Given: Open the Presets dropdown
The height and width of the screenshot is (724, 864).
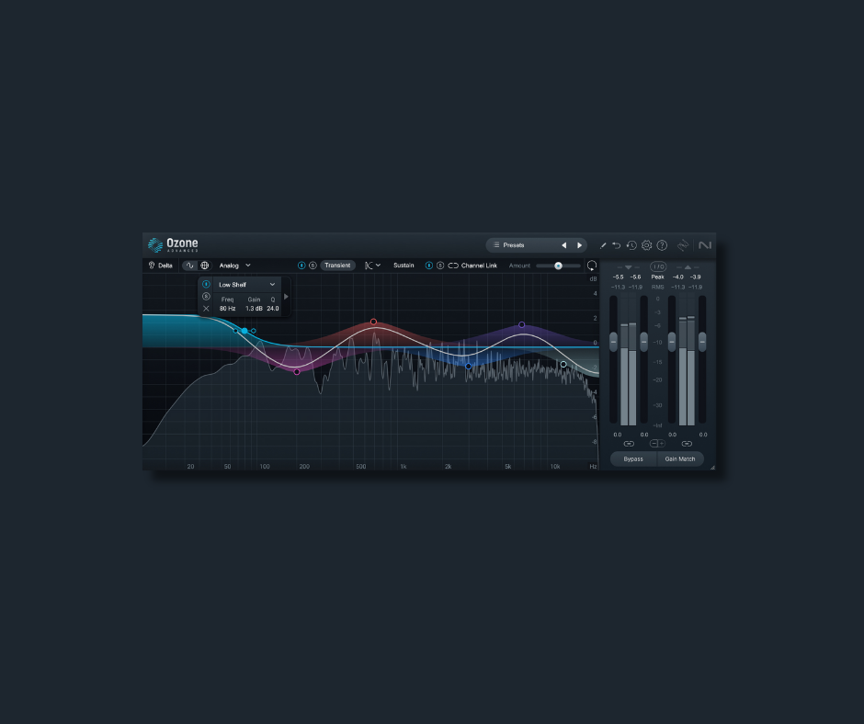Looking at the screenshot, I should pos(511,245).
